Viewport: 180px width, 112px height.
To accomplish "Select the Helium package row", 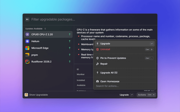I will (48, 41).
